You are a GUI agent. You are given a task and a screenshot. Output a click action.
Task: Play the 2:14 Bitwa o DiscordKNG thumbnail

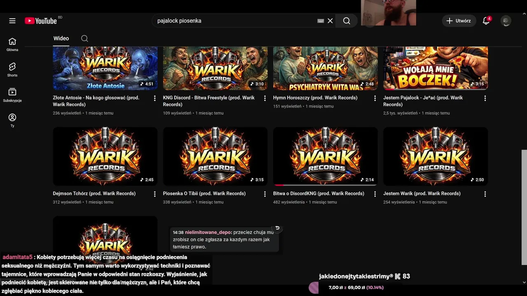coord(325,156)
